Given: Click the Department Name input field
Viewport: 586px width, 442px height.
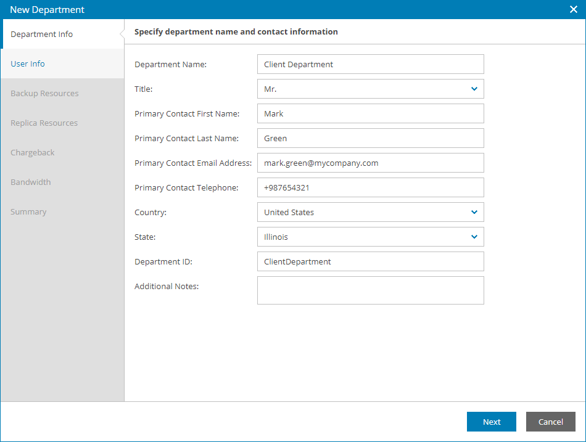Looking at the screenshot, I should (x=370, y=64).
